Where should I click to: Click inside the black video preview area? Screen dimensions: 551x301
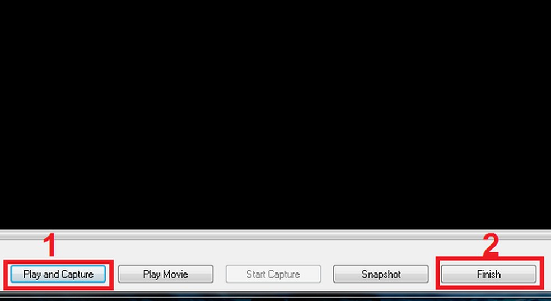coord(275,115)
